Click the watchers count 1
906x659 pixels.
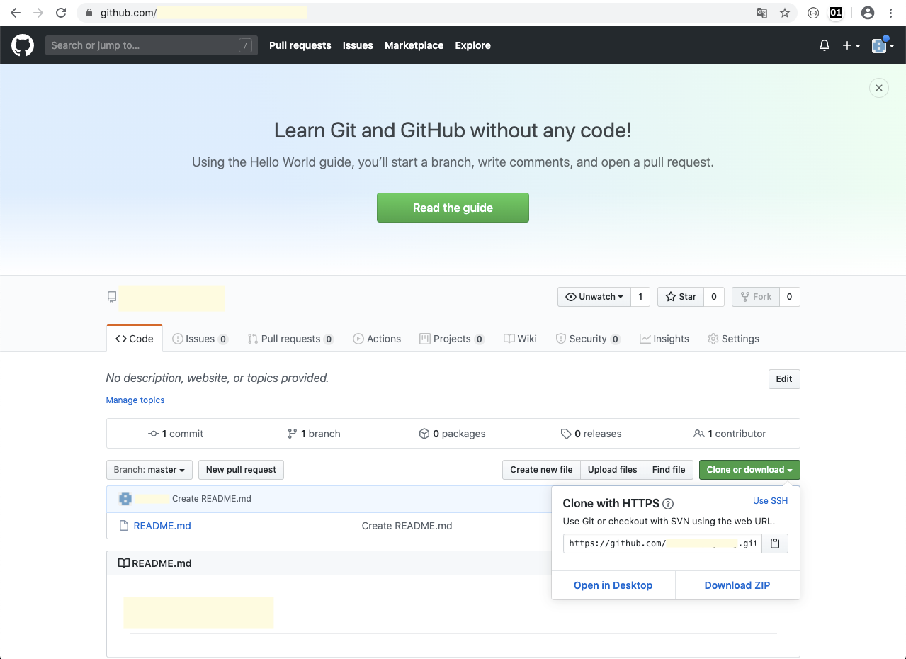coord(640,297)
